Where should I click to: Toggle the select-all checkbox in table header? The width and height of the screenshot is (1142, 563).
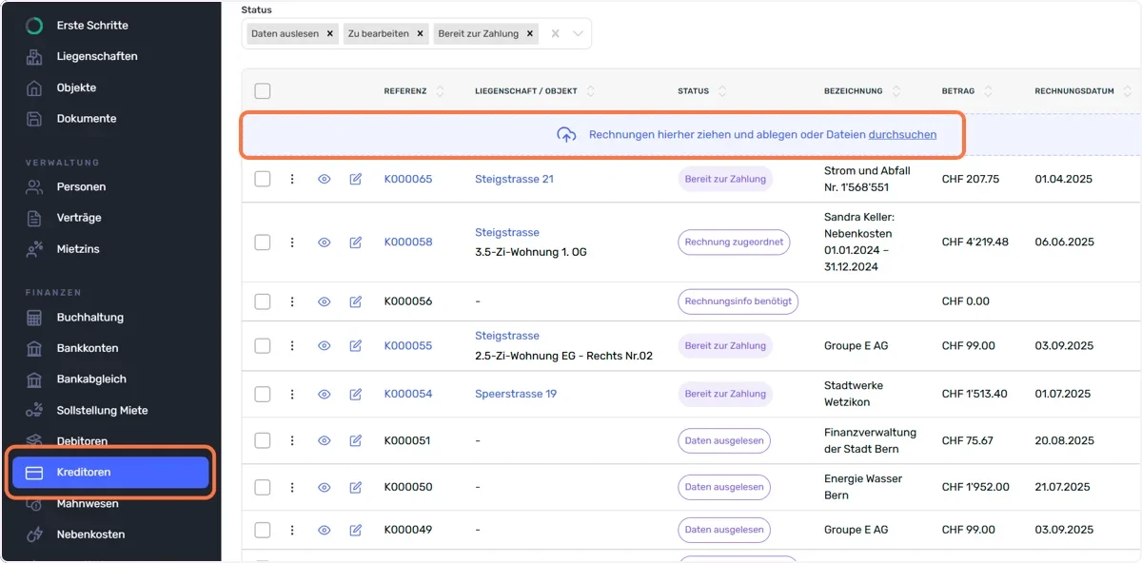click(x=263, y=91)
